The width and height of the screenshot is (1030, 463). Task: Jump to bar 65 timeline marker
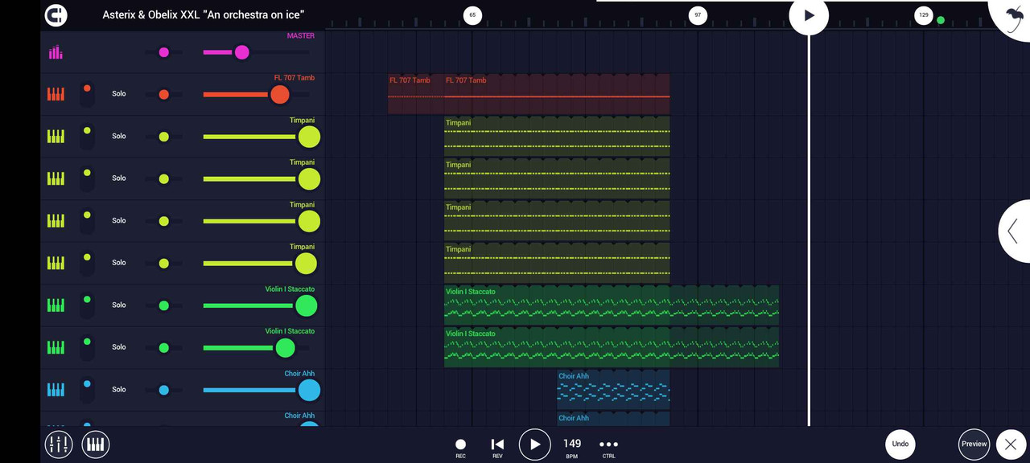(472, 15)
